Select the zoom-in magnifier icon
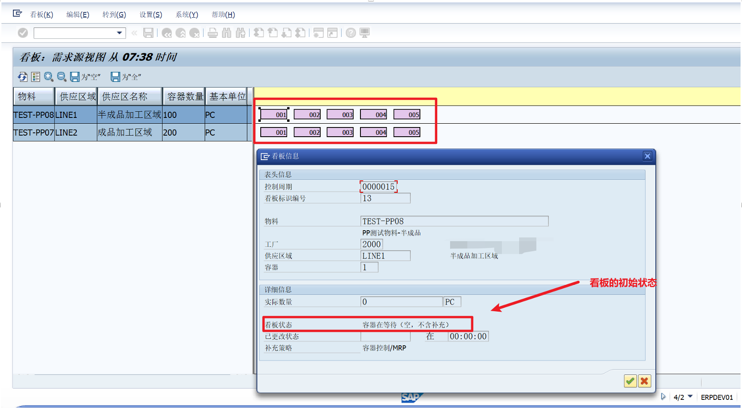Screen dimensions: 742x408 click(47, 77)
